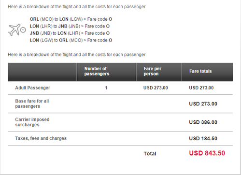
Task: Select the JNB to LON (LHR) flight line
Action: (70, 33)
